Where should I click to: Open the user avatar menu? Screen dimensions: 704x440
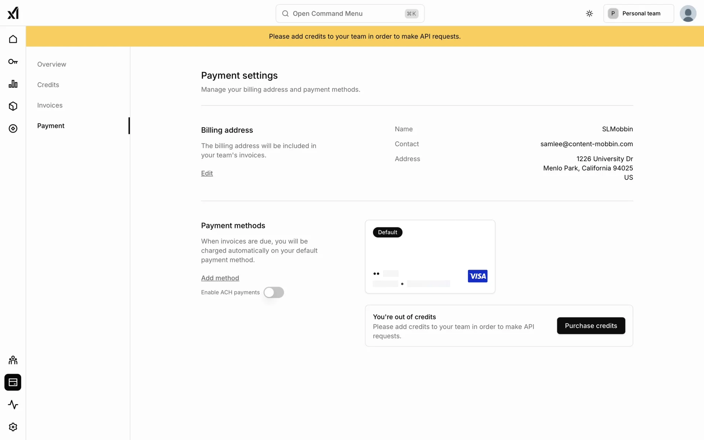pyautogui.click(x=688, y=14)
